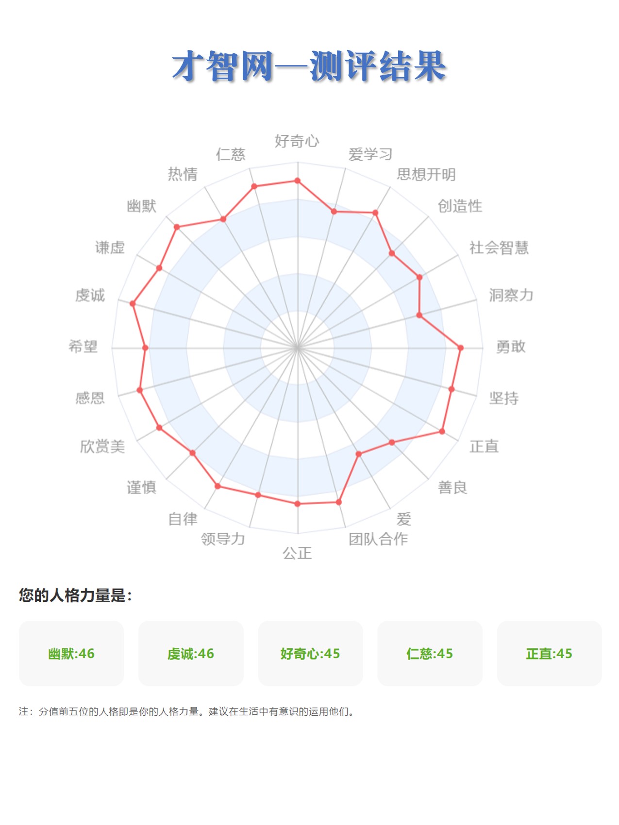Click the 谦虚 axis label
Viewport: 619px width, 825px height.
[x=110, y=247]
